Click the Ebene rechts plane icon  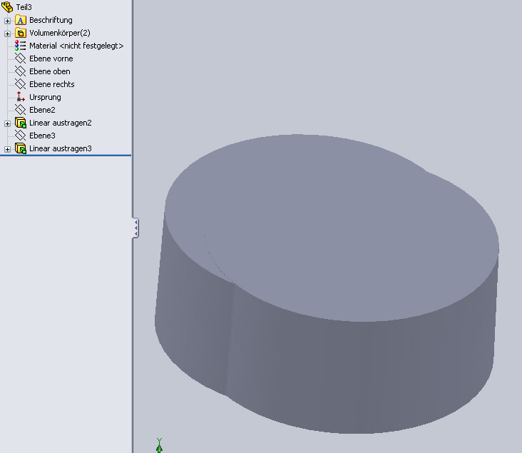point(20,84)
